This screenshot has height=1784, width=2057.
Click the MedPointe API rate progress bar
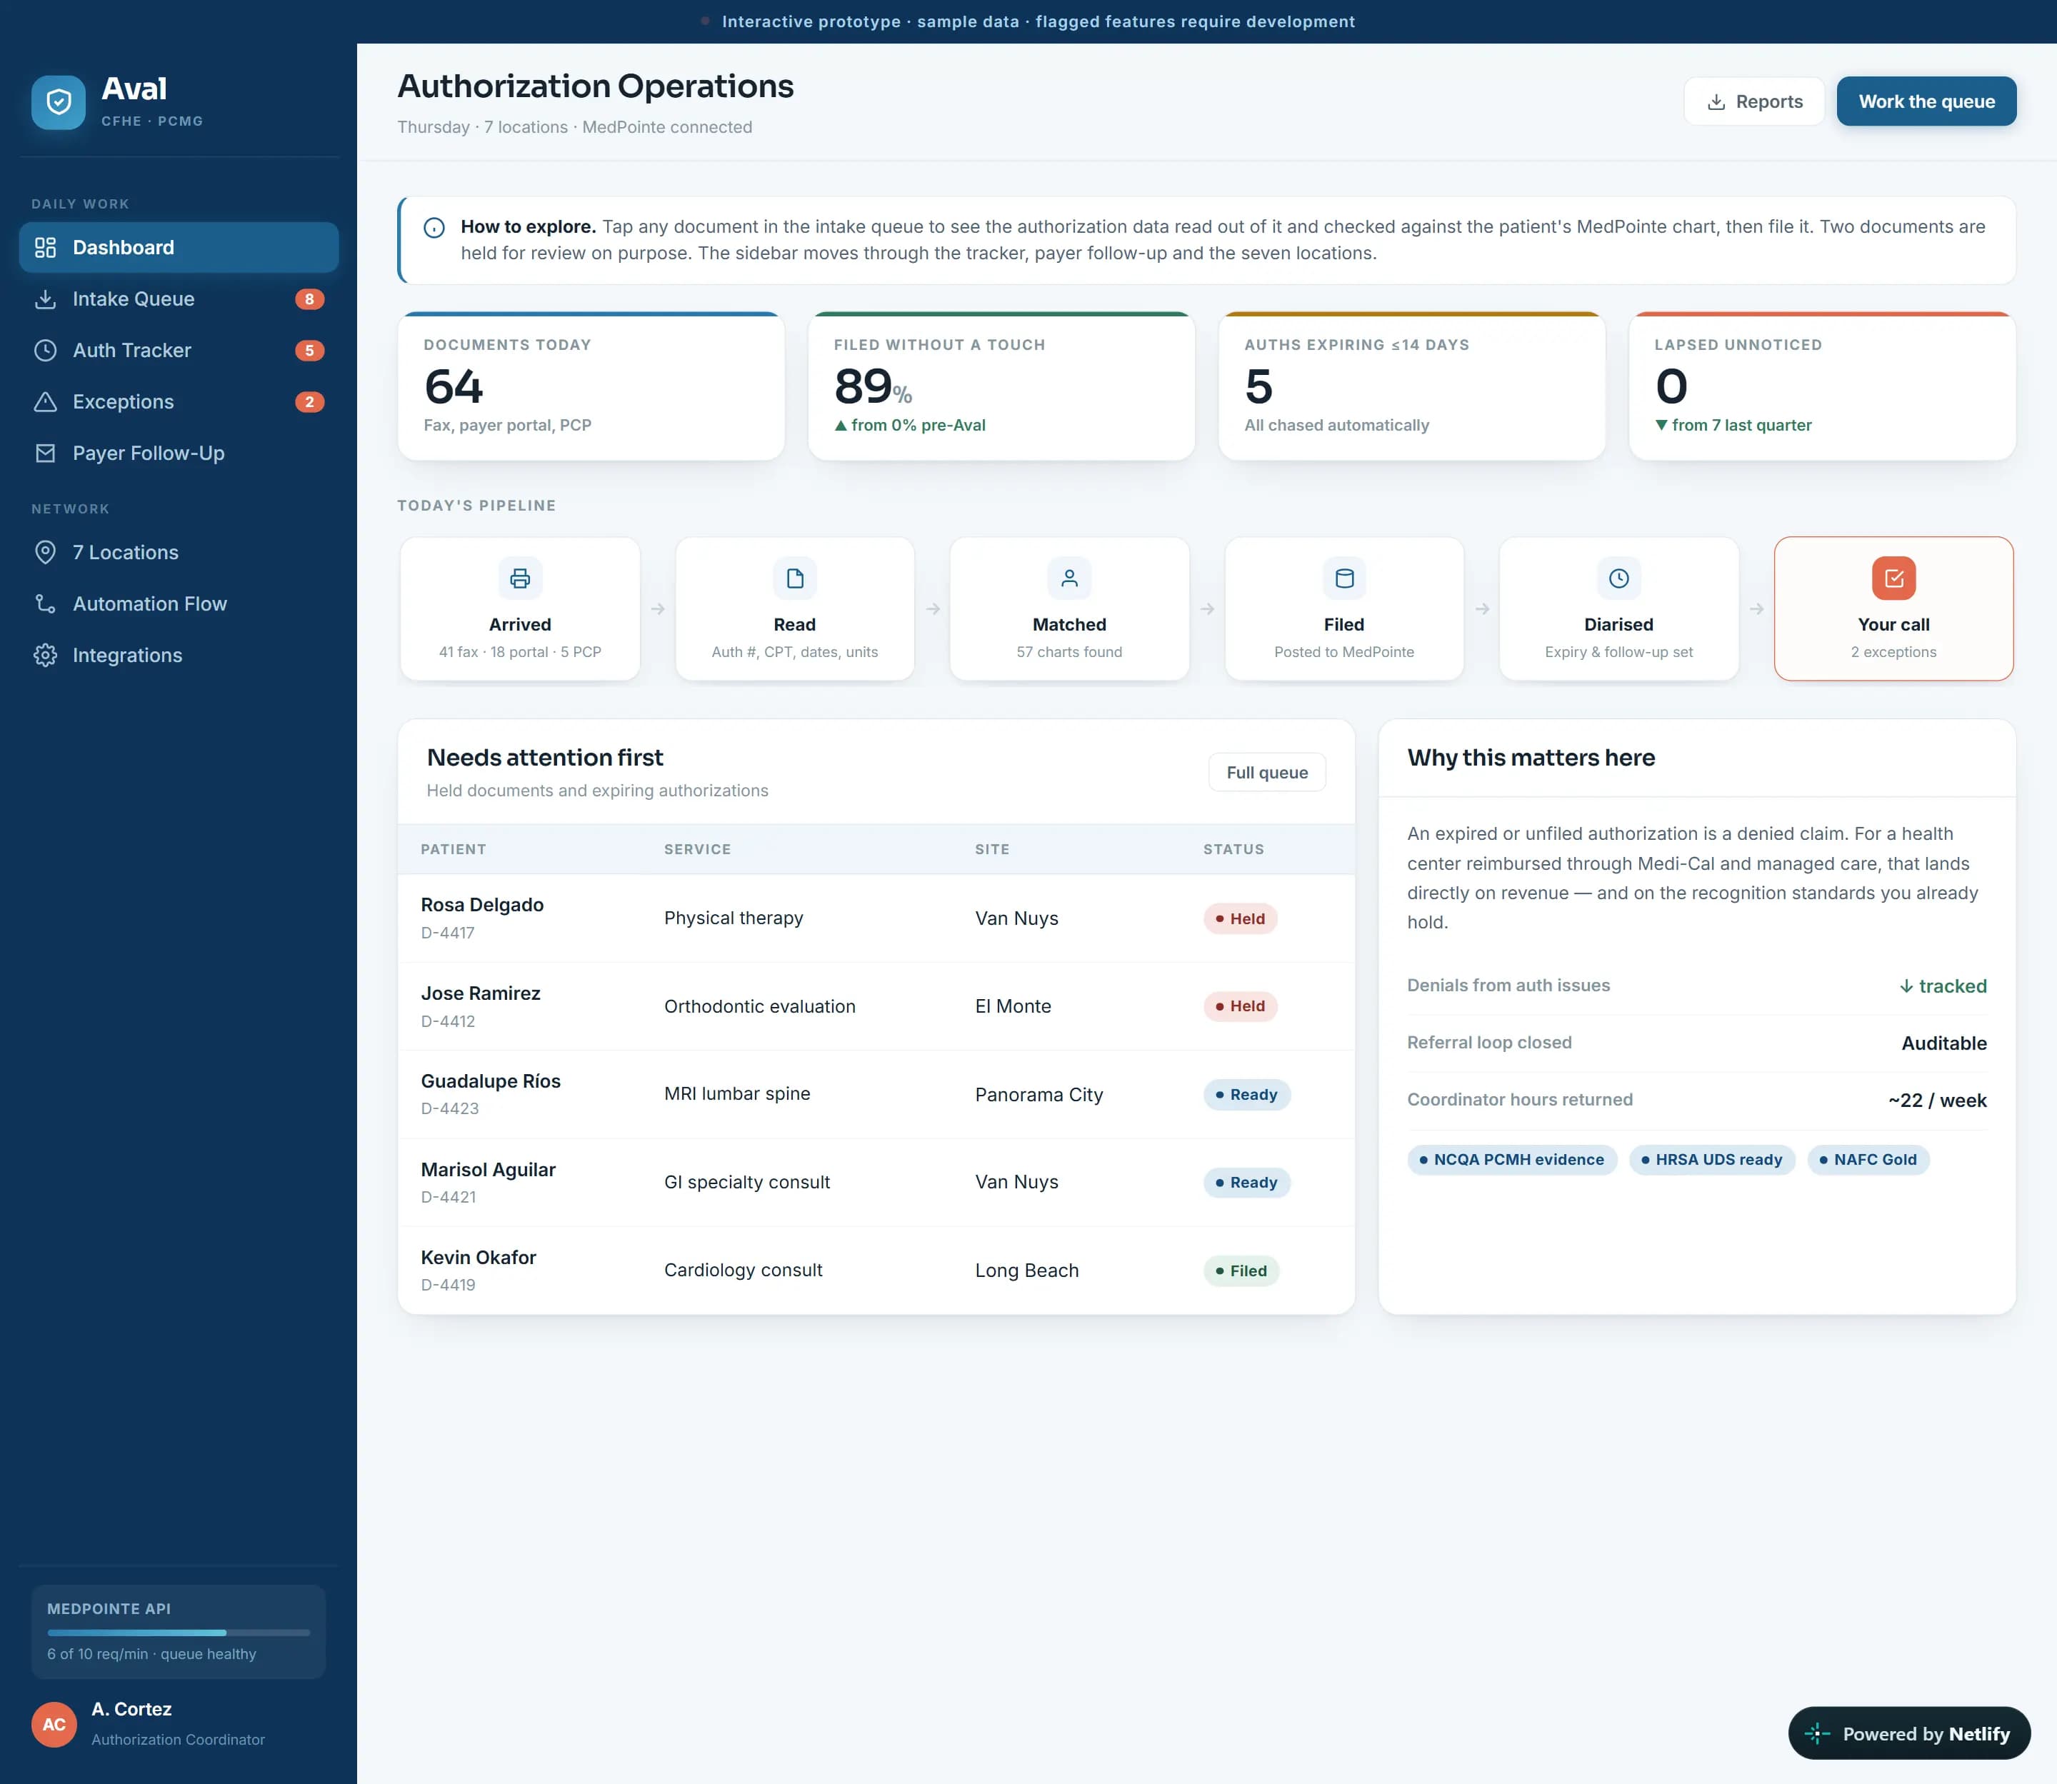point(179,1633)
